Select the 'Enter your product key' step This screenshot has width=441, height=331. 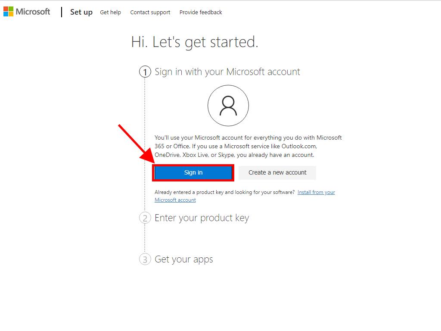(x=202, y=218)
